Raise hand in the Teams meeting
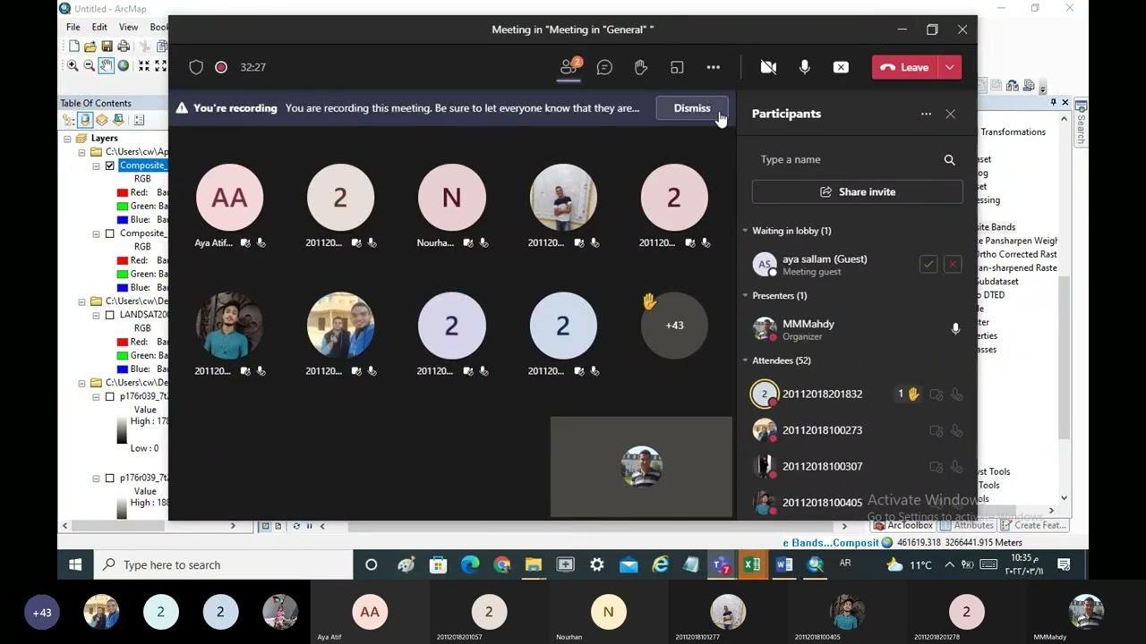 (x=641, y=67)
